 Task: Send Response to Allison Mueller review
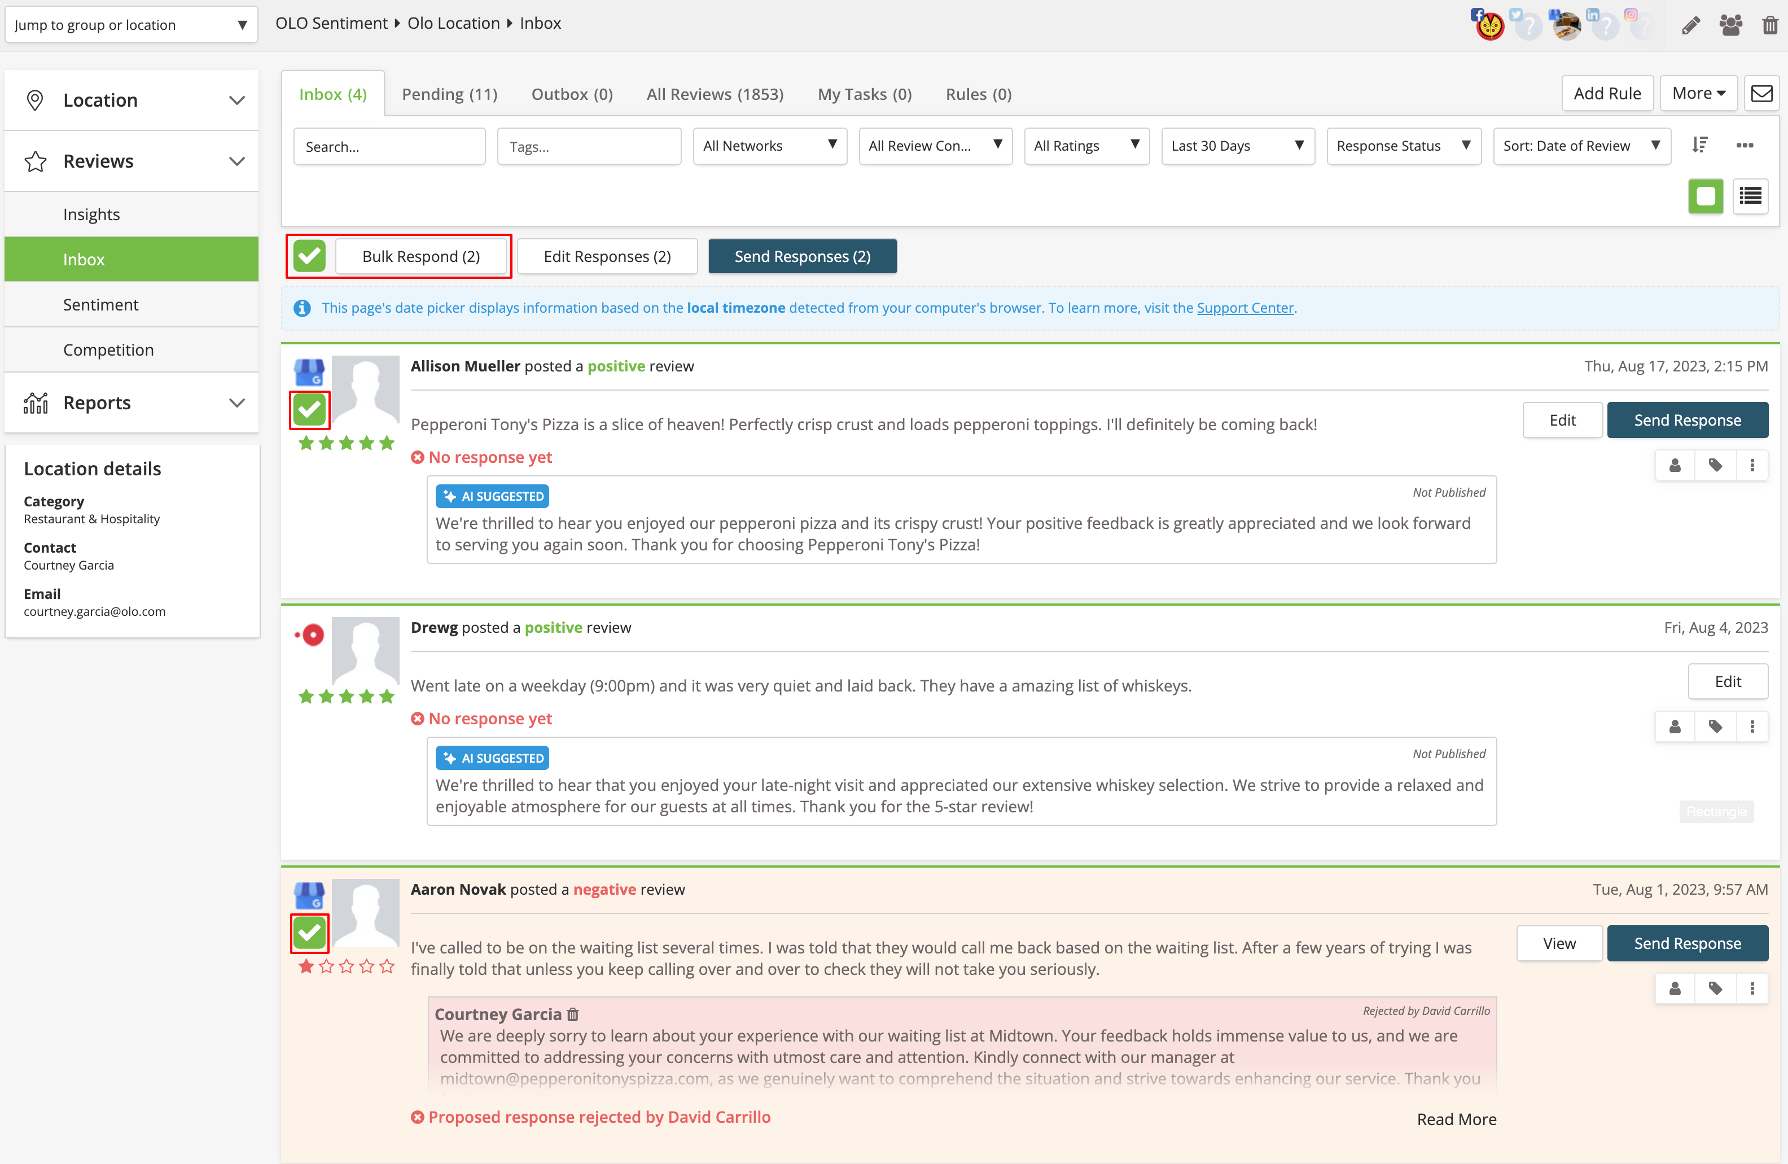[x=1688, y=420]
